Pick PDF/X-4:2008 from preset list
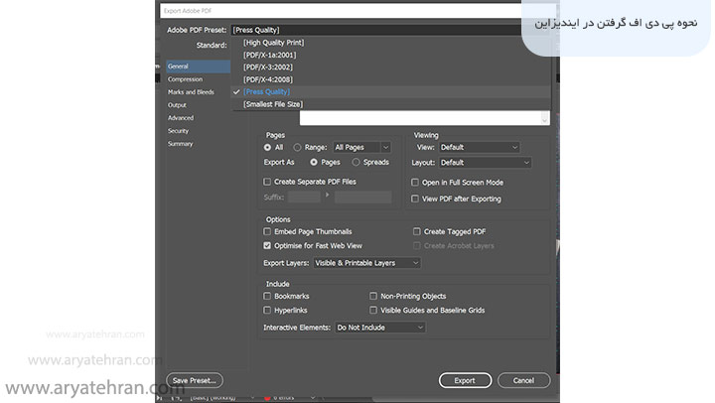 (x=268, y=79)
